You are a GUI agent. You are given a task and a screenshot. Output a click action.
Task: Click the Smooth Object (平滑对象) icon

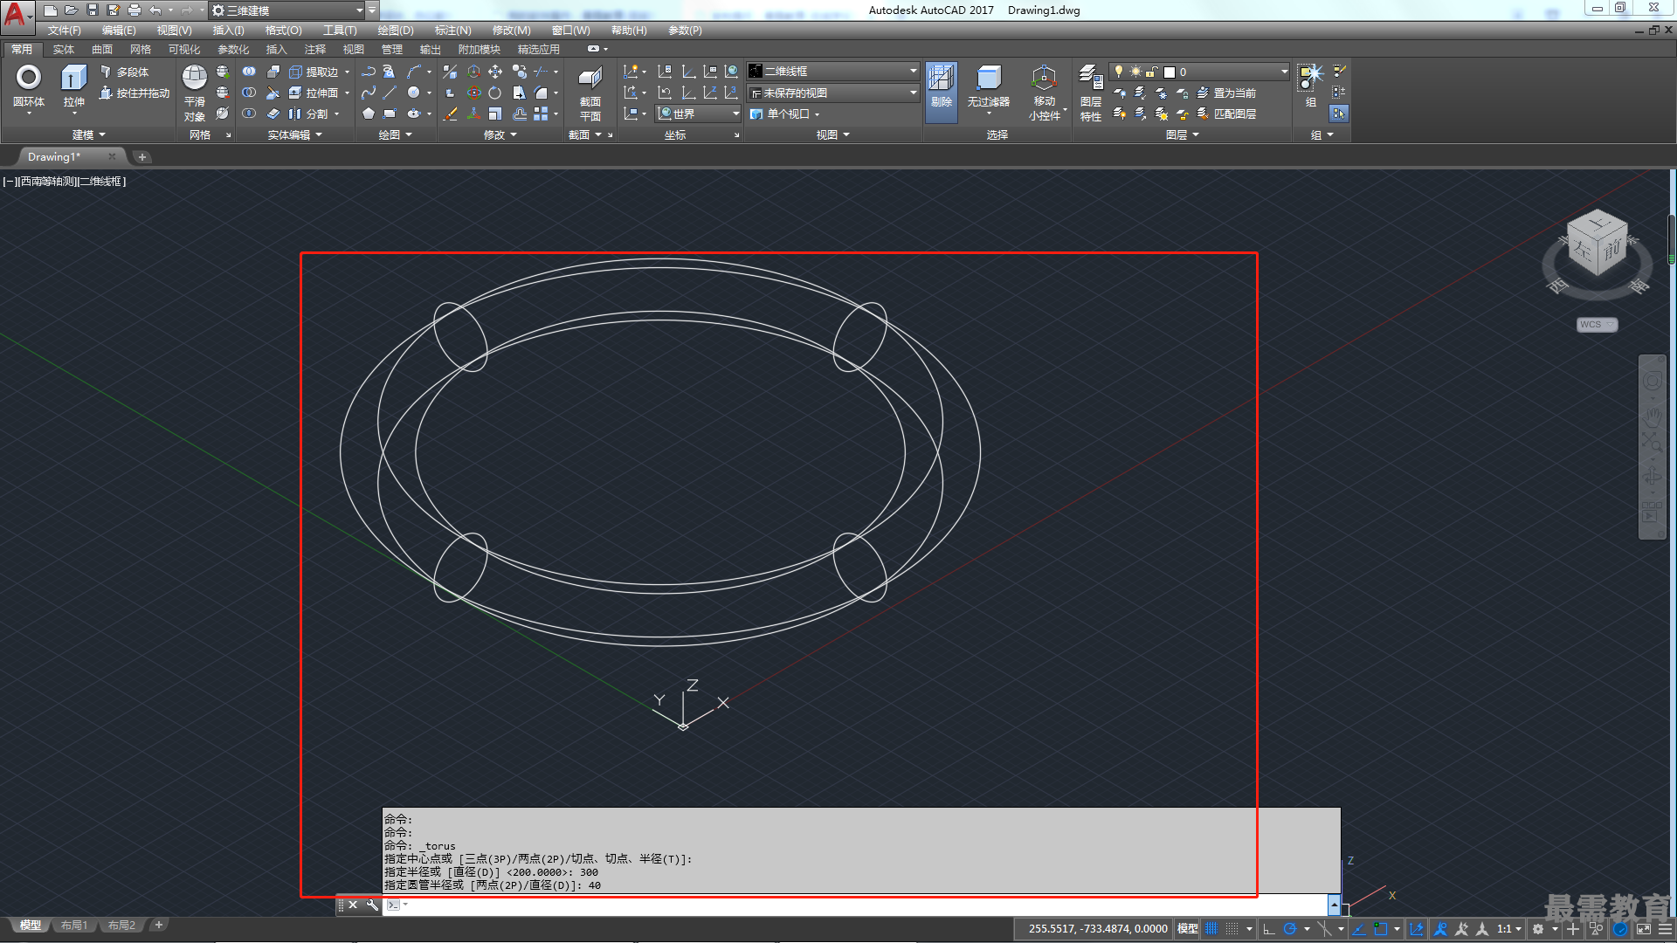tap(194, 93)
